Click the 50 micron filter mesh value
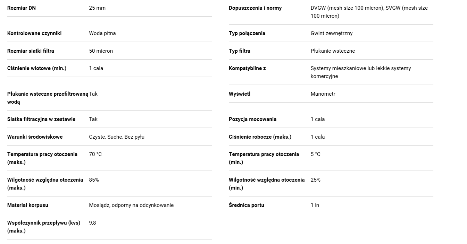Image resolution: width=467 pixels, height=244 pixels. [x=101, y=51]
